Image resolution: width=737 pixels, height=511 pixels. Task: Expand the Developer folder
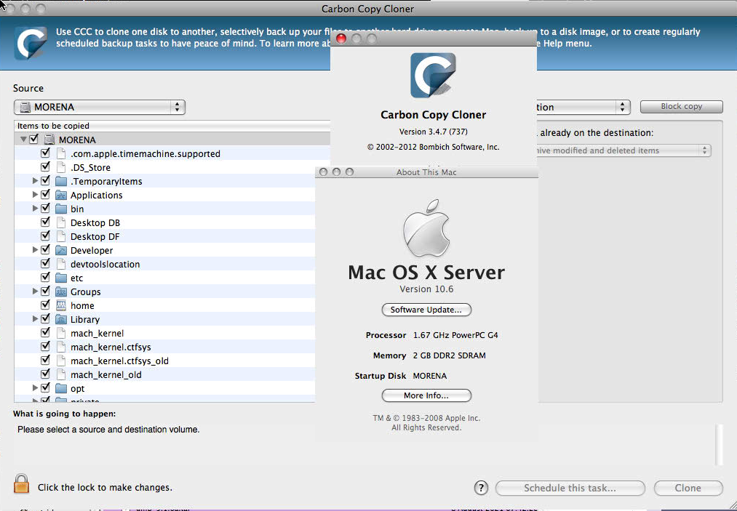pyautogui.click(x=35, y=250)
